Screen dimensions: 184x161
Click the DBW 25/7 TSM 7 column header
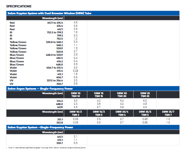tap(168, 113)
